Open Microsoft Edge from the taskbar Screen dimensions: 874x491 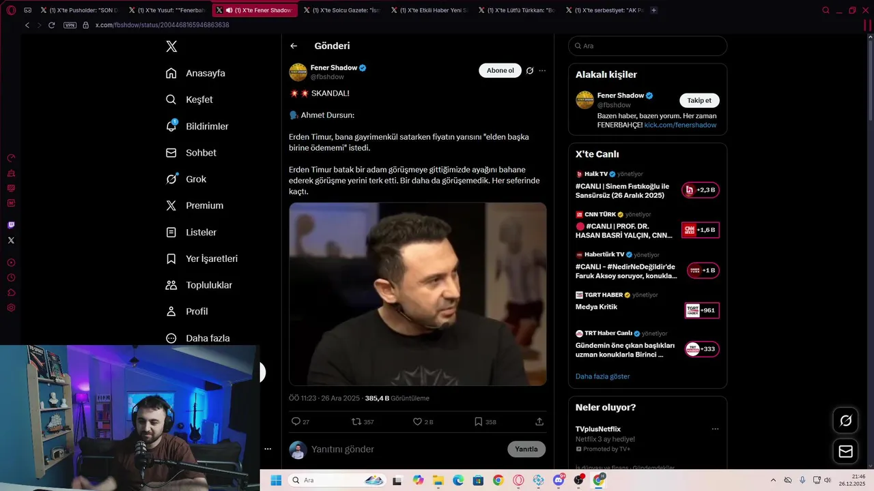point(457,480)
